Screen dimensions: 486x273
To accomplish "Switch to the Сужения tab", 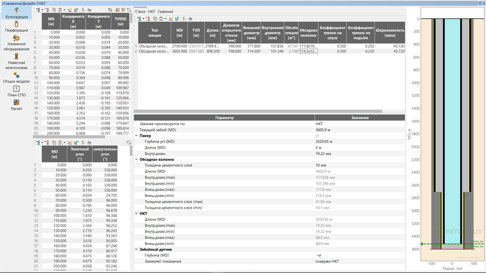I will pos(165,11).
